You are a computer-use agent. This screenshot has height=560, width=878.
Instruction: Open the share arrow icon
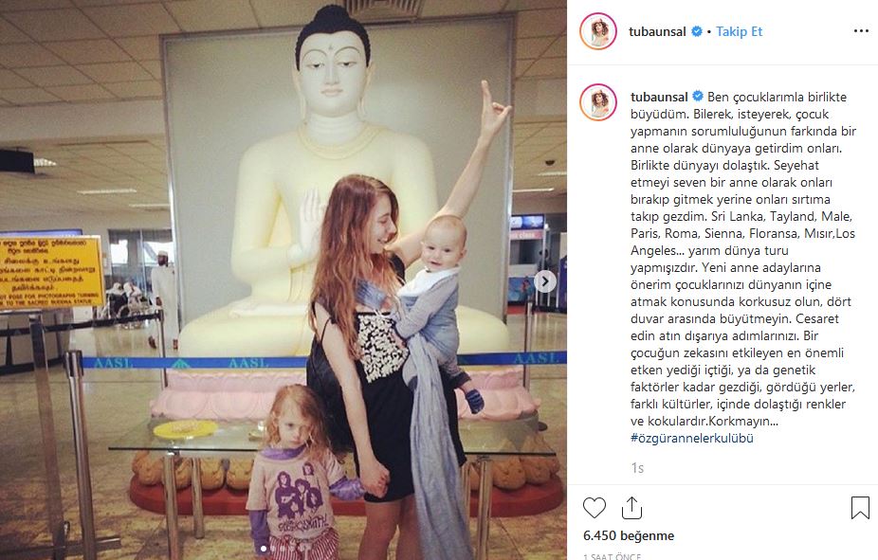tap(631, 508)
